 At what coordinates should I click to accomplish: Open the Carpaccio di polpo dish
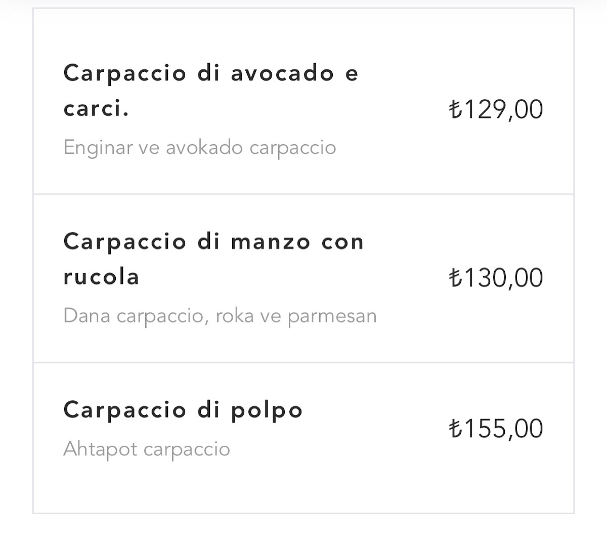coord(183,410)
